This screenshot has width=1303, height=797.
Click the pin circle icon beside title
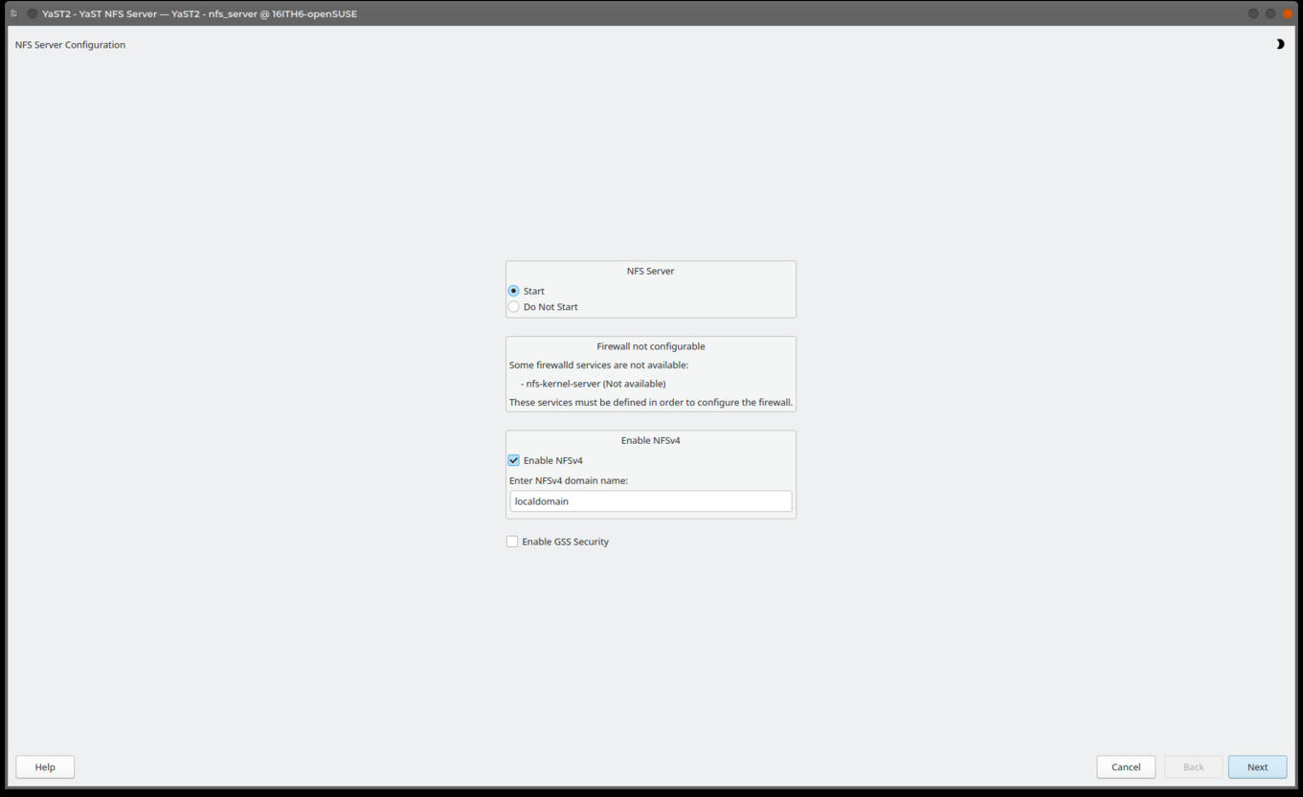pyautogui.click(x=32, y=13)
